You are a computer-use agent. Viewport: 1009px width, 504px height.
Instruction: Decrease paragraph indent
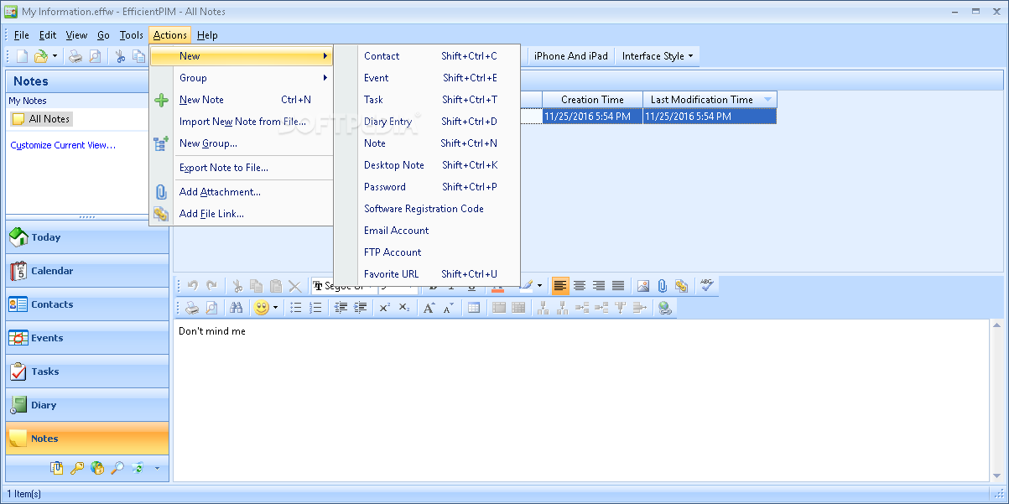coord(341,308)
